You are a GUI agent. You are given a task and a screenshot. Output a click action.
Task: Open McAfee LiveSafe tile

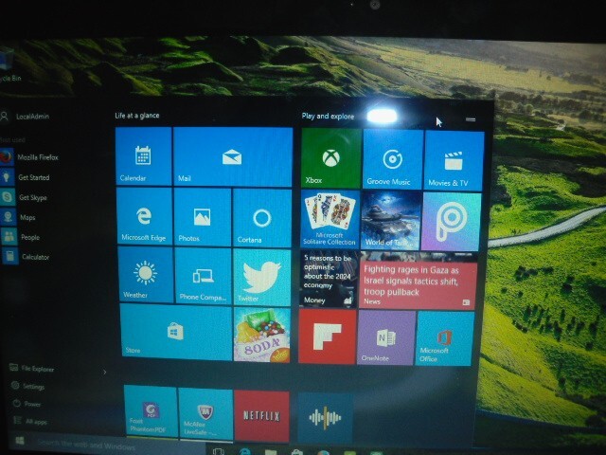[x=205, y=414]
